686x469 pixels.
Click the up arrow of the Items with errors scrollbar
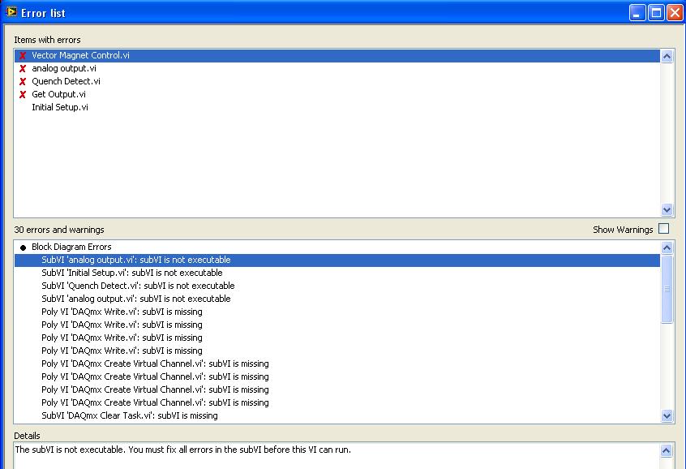(667, 56)
